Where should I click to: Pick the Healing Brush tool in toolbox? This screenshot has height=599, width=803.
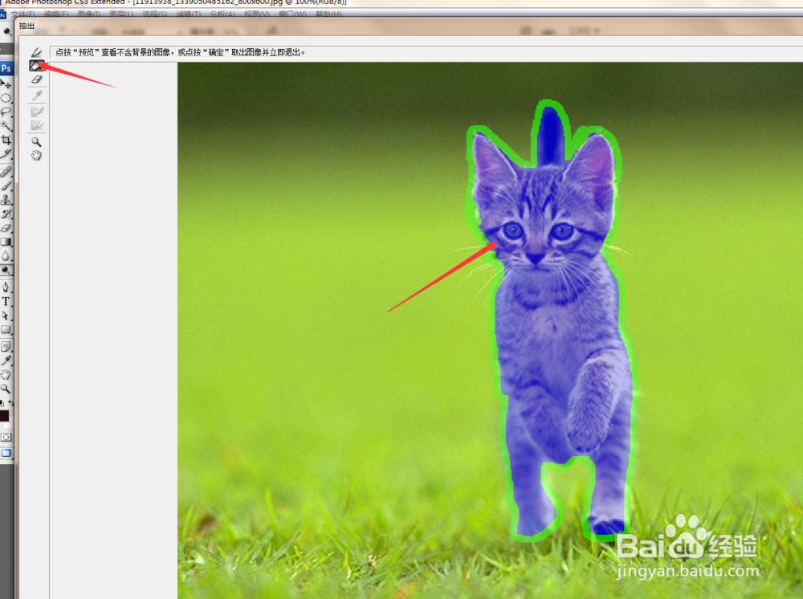(x=6, y=172)
